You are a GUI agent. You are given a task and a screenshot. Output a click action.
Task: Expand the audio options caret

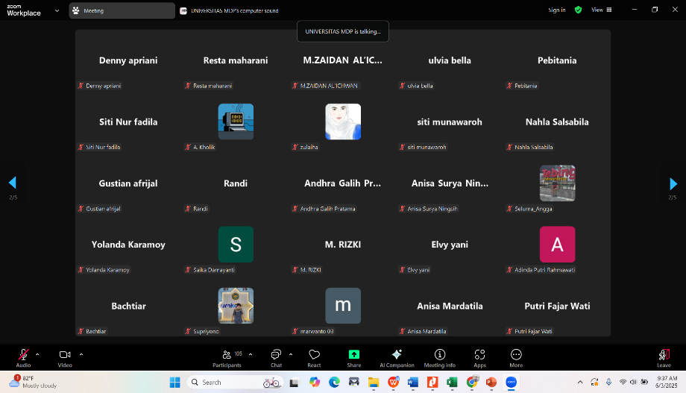point(37,354)
